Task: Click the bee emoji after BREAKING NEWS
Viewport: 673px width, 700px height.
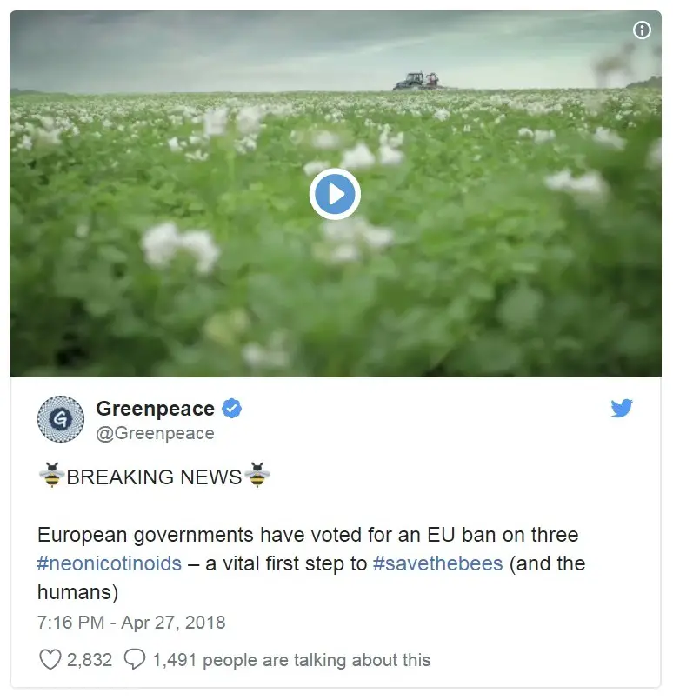Action: (257, 475)
